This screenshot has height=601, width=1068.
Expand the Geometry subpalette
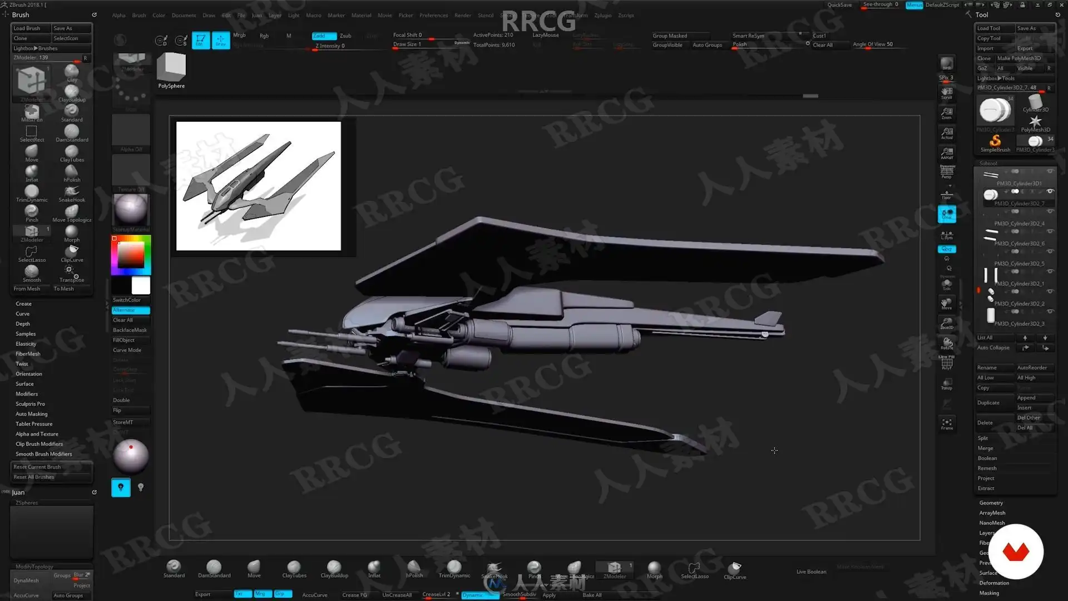pos(991,503)
